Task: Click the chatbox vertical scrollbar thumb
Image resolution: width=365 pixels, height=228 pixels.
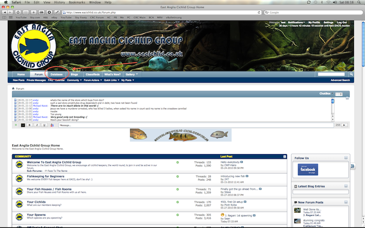Action: [333, 101]
